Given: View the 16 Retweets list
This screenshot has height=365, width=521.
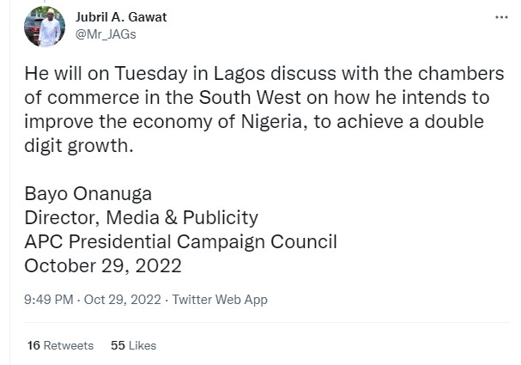Looking at the screenshot, I should tap(60, 345).
